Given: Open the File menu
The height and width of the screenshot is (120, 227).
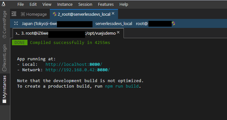Looking at the screenshot, I should (21, 4).
